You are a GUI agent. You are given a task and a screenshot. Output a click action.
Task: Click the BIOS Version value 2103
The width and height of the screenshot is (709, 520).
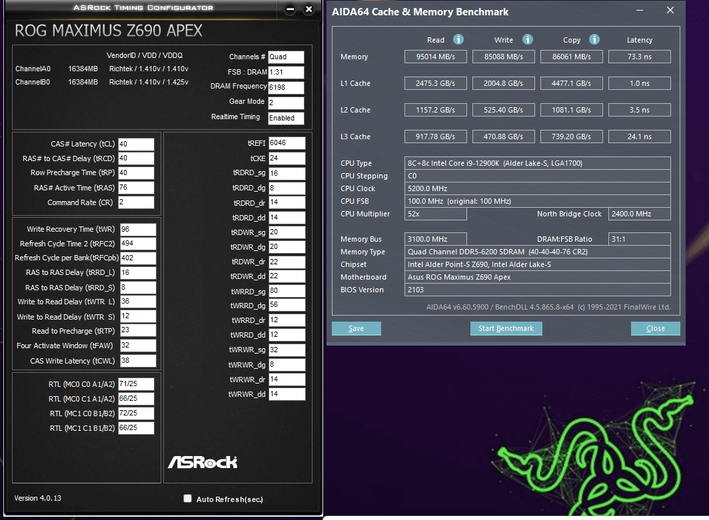(537, 290)
